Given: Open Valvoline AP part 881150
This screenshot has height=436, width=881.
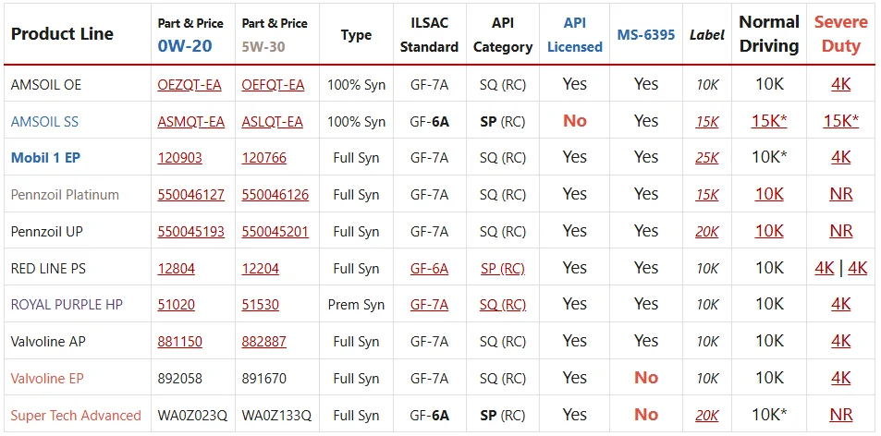Looking at the screenshot, I should pos(179,341).
